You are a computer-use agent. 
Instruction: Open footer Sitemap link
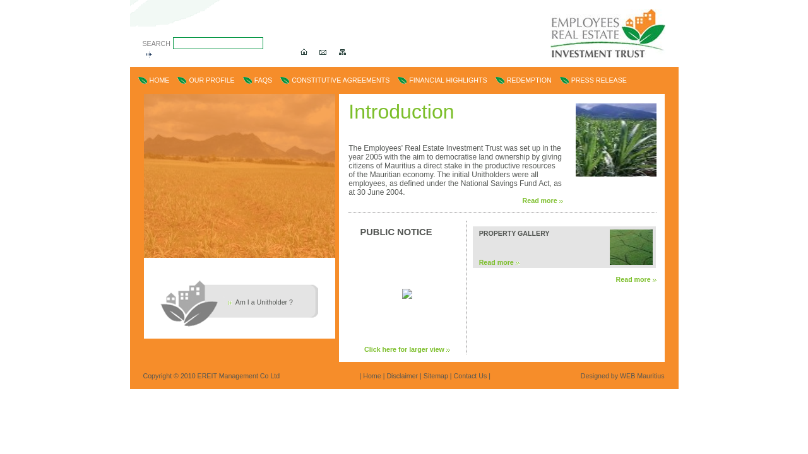point(436,376)
